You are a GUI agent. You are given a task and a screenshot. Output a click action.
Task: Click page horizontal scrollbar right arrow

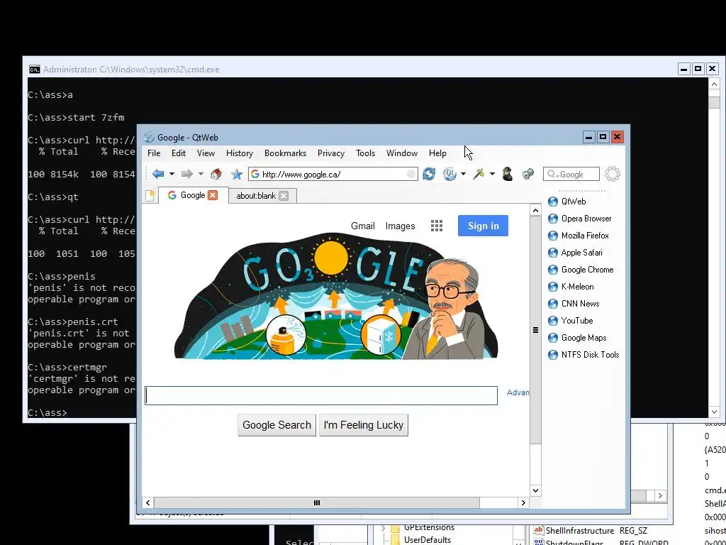point(523,503)
